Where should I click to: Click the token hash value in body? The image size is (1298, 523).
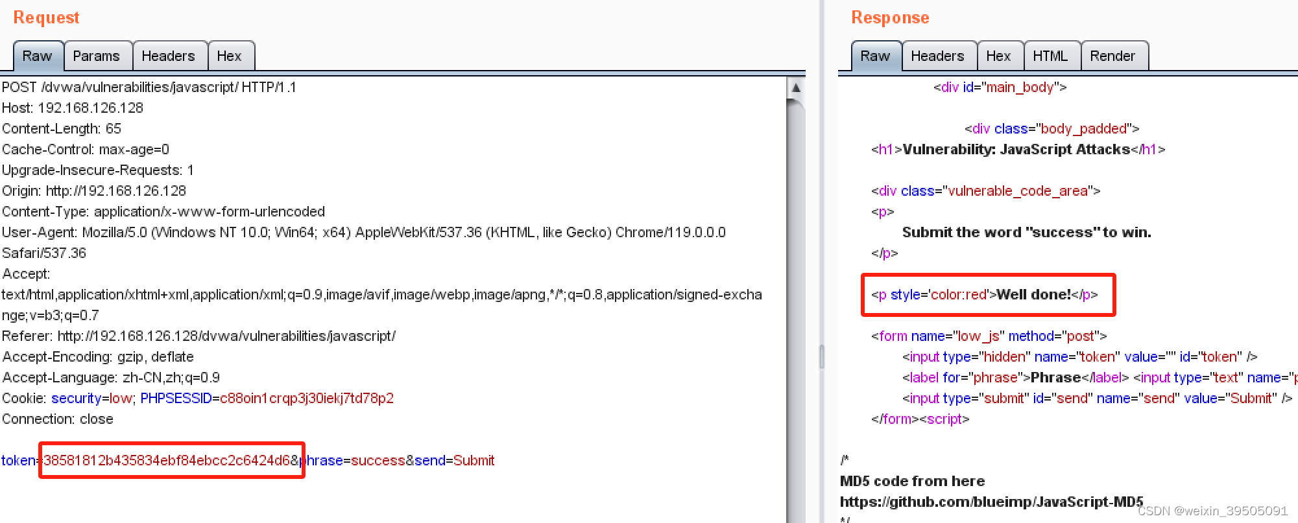click(x=167, y=460)
